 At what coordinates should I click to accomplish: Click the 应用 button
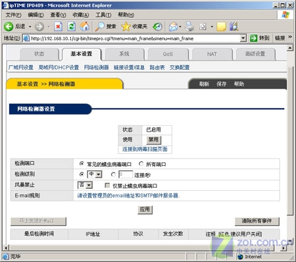[x=145, y=209]
